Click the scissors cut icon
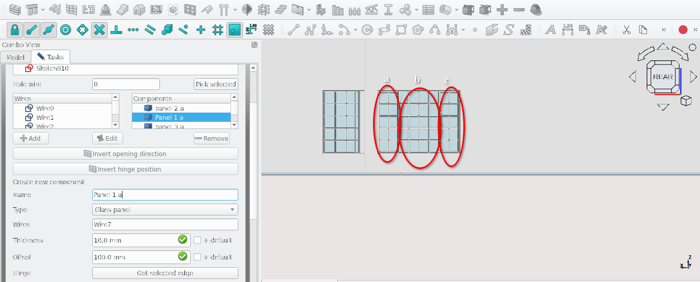Viewport: 700px width, 282px height. pos(626,30)
